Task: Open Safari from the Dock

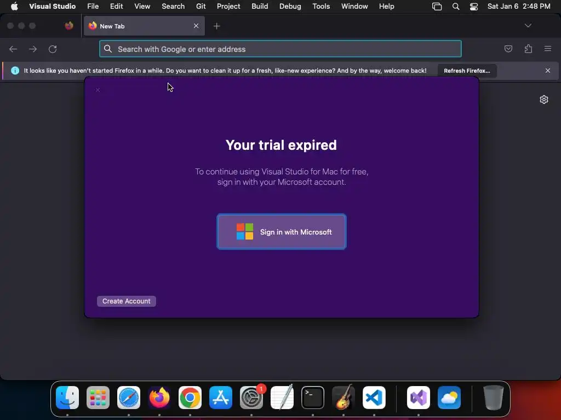Action: (129, 398)
